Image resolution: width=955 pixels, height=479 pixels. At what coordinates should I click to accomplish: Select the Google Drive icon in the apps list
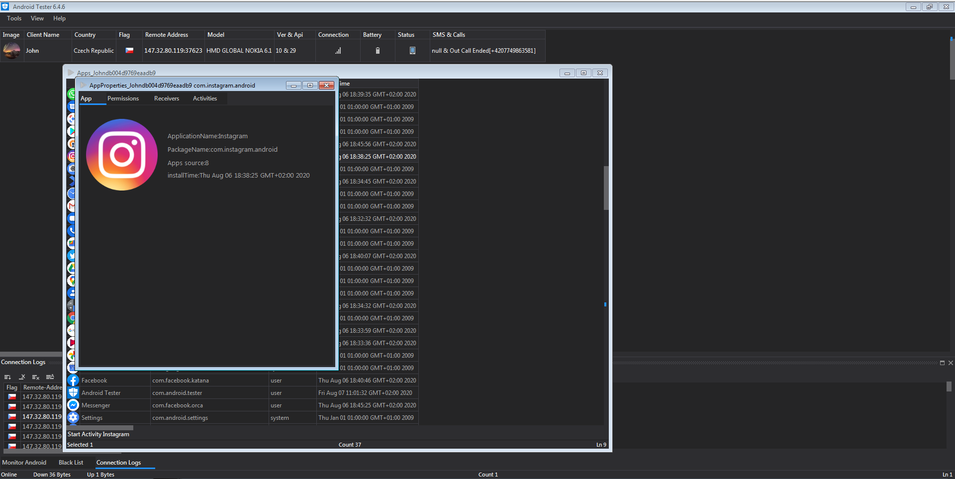72,268
